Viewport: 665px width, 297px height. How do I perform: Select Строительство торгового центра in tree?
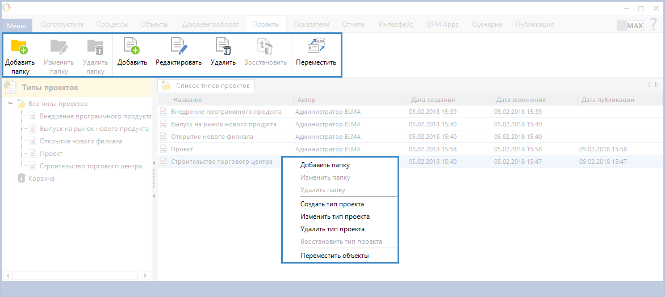(91, 166)
